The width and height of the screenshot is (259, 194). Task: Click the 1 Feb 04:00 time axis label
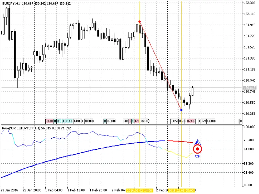54,190
